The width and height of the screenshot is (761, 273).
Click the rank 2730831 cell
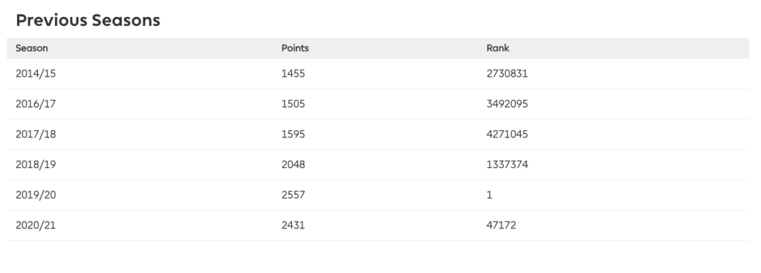(507, 74)
